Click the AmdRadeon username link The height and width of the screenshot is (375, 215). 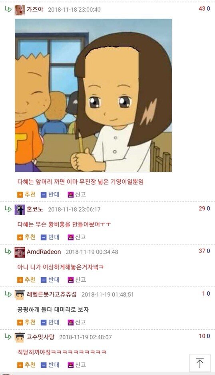point(44,252)
